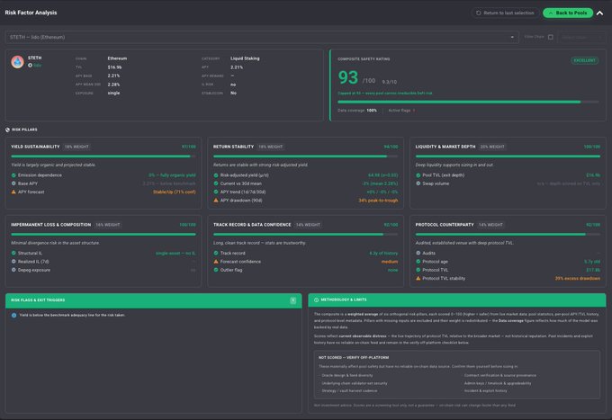Click the check icon beside APY trend

click(x=216, y=192)
